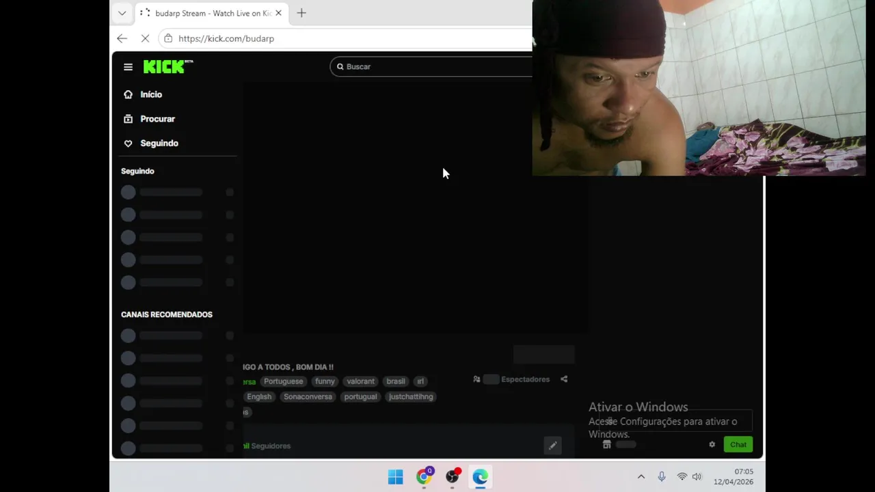Select the budarp Stream tab
Image resolution: width=875 pixels, height=492 pixels.
click(x=211, y=13)
